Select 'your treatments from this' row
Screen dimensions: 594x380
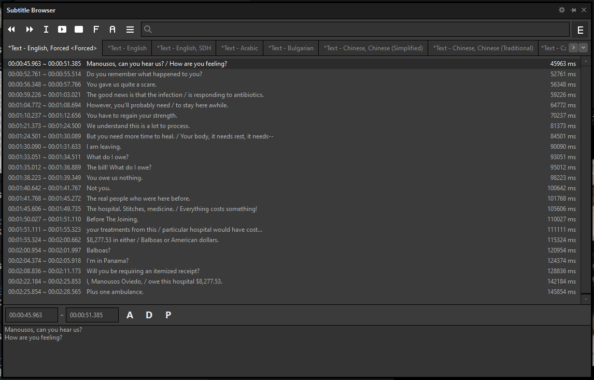click(x=292, y=230)
